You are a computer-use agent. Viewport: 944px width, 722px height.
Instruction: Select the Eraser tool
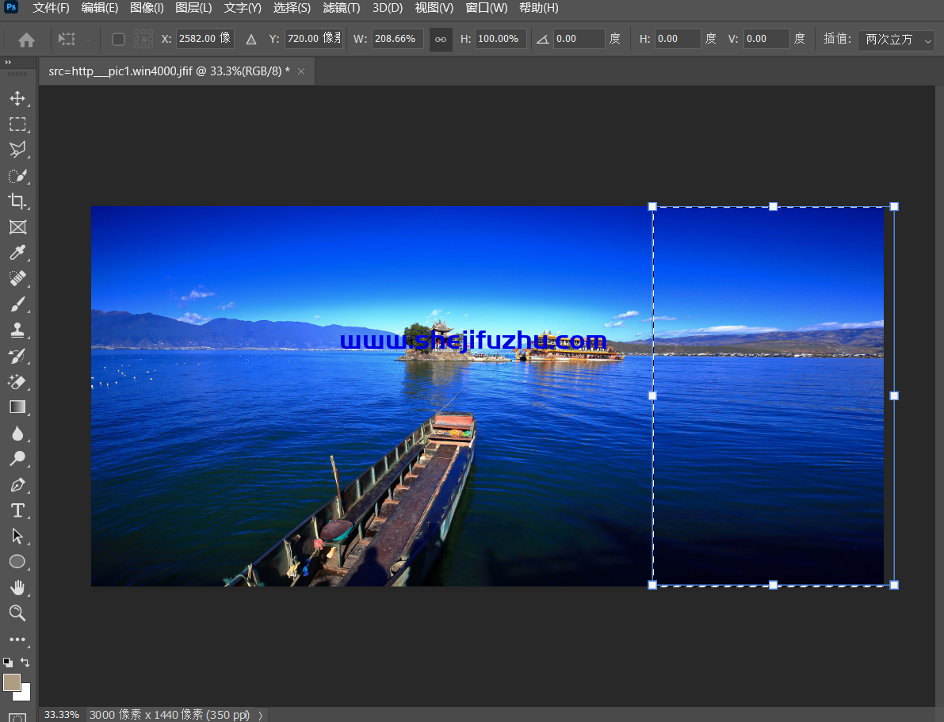(x=17, y=382)
